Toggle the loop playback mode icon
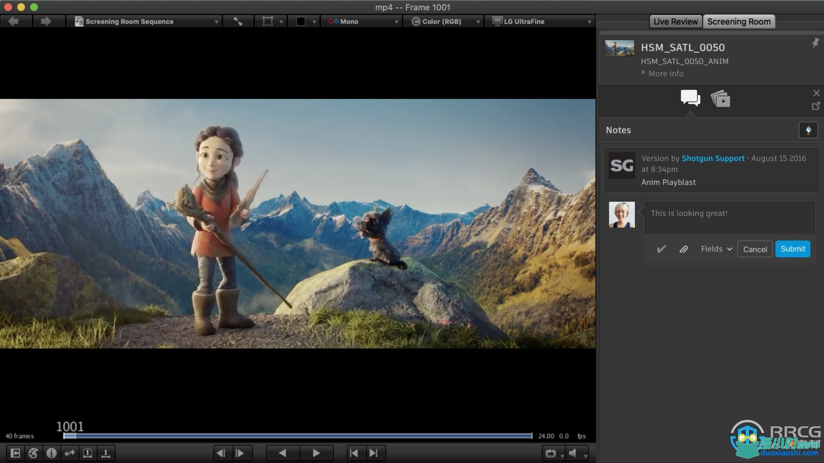The image size is (824, 463). 551,453
